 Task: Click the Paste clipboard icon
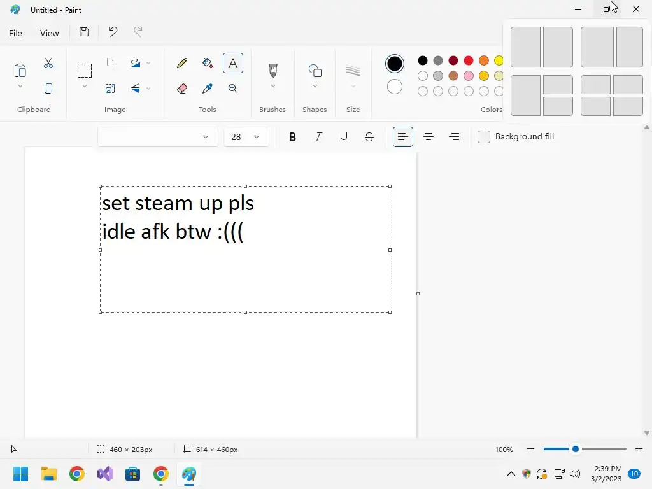[20, 70]
